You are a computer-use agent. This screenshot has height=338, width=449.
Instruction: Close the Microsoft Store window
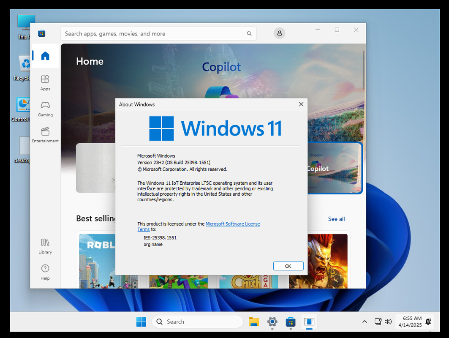pyautogui.click(x=356, y=30)
